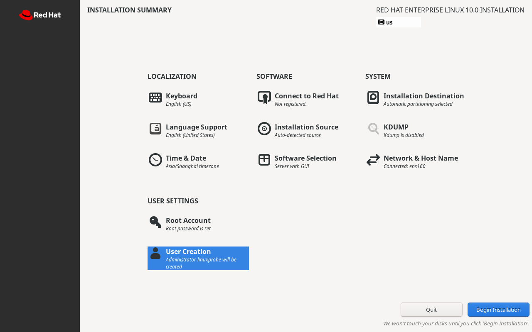Screen dimensions: 532x332
Task: Open the User Creation label
Action: (x=188, y=251)
